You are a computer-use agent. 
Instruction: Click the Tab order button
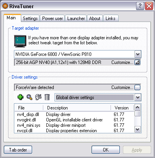(x=18, y=150)
